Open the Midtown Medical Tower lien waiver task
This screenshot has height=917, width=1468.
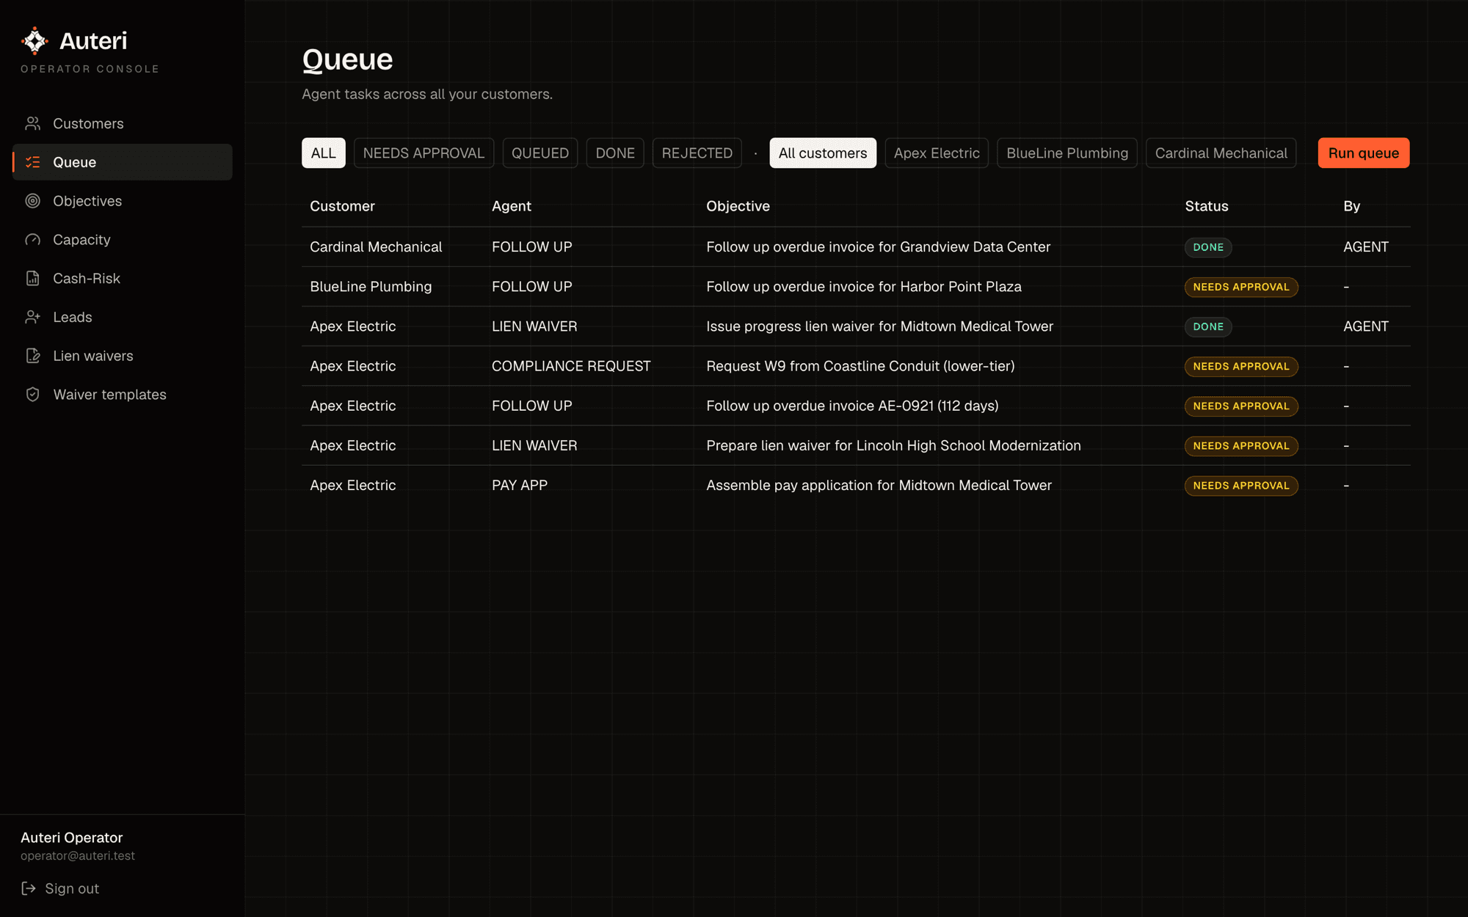[856, 326]
